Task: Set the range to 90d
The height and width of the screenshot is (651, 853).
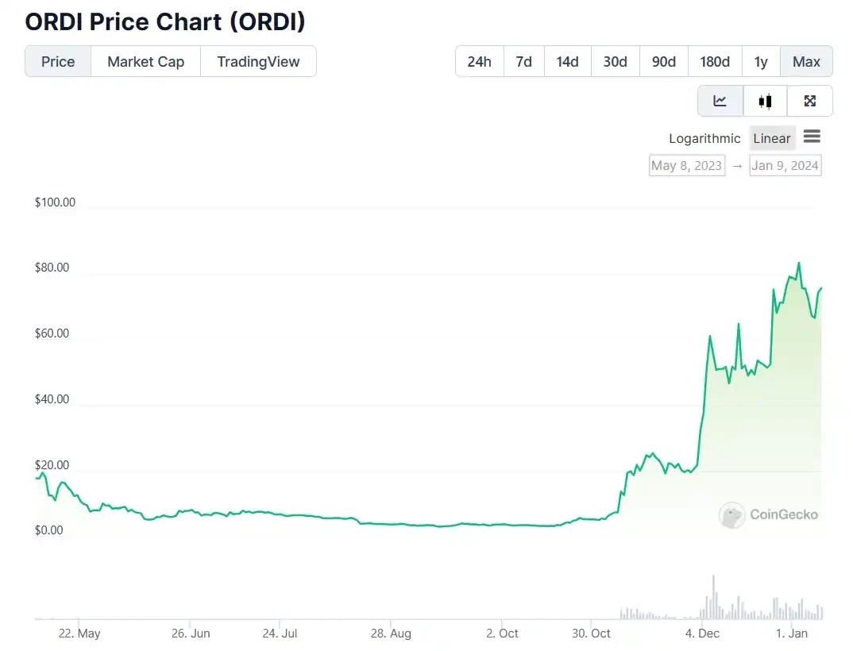Action: click(x=663, y=61)
